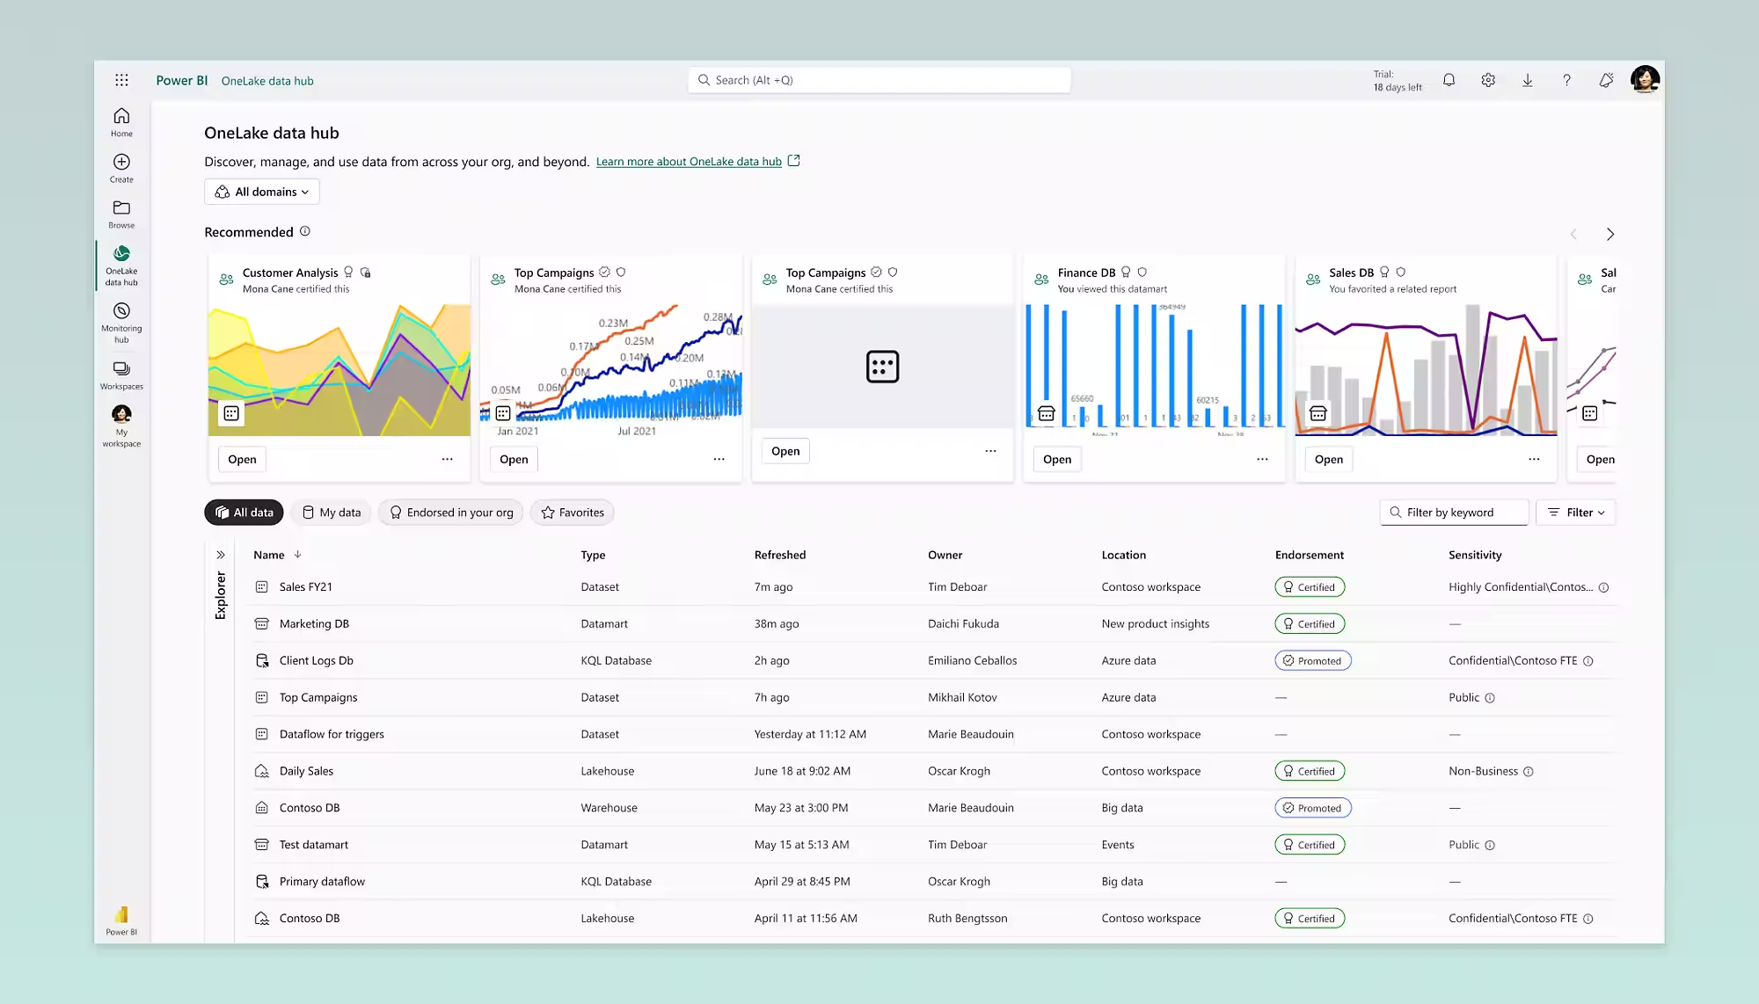
Task: Open the user profile picture
Action: (1645, 79)
